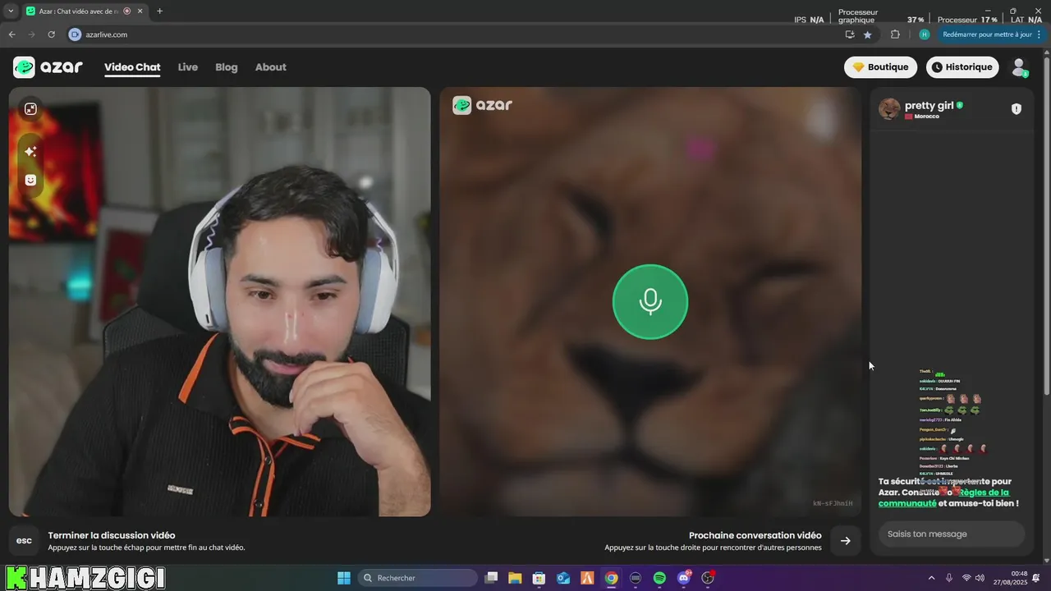Open Outlook from the taskbar
The width and height of the screenshot is (1051, 591).
pyautogui.click(x=563, y=578)
